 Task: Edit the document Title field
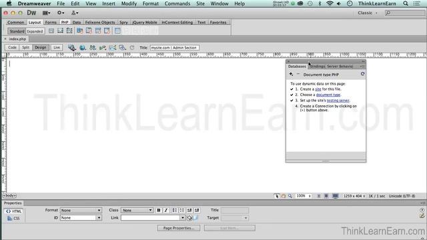(x=175, y=47)
